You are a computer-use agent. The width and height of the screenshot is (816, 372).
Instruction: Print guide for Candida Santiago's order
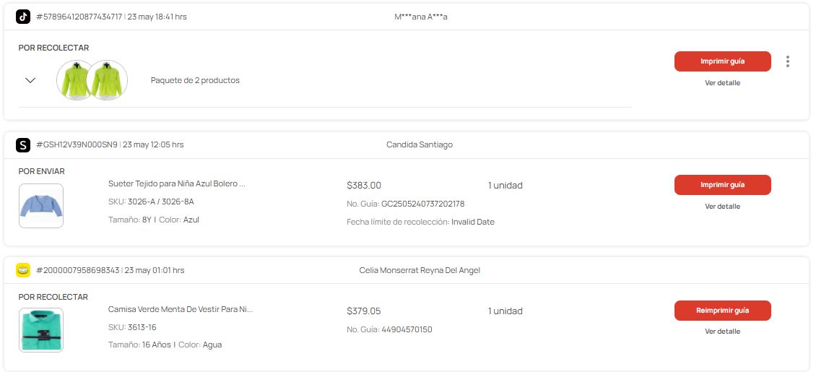click(722, 185)
